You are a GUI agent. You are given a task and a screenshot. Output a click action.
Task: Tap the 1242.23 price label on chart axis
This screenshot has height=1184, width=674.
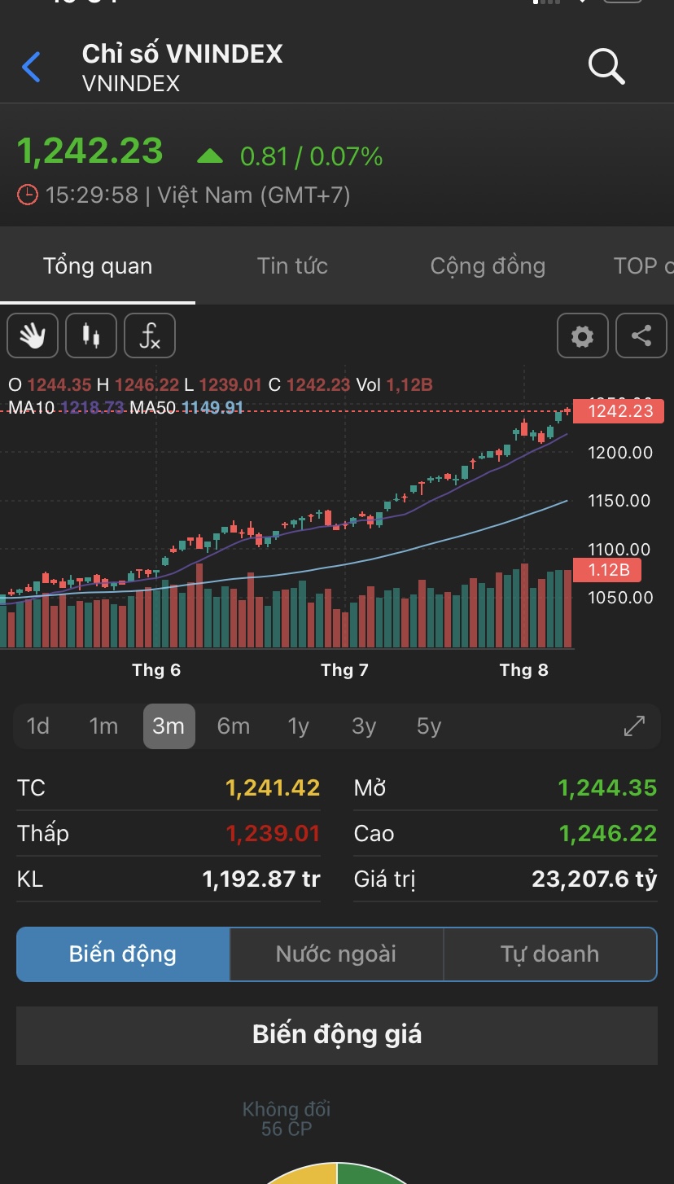620,411
